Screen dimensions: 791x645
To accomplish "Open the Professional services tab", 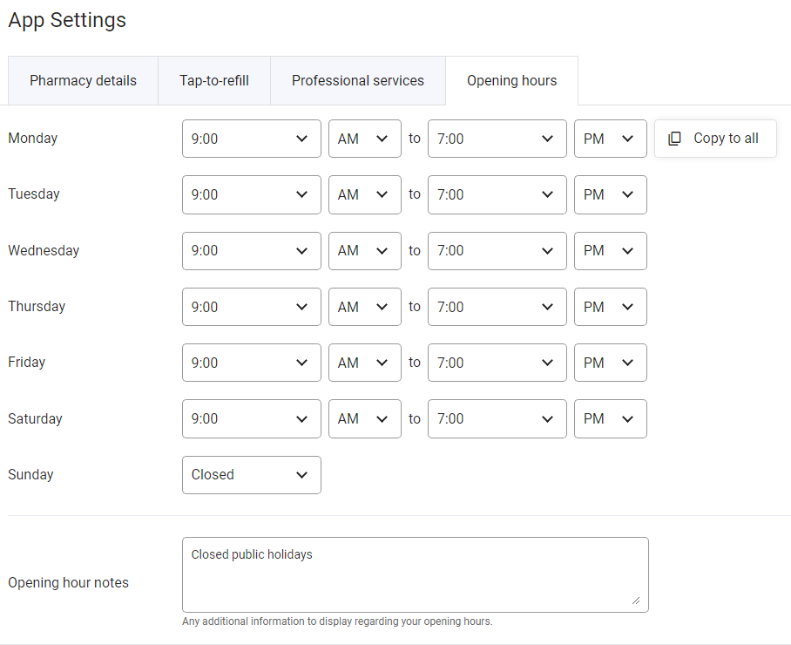I will (x=358, y=81).
